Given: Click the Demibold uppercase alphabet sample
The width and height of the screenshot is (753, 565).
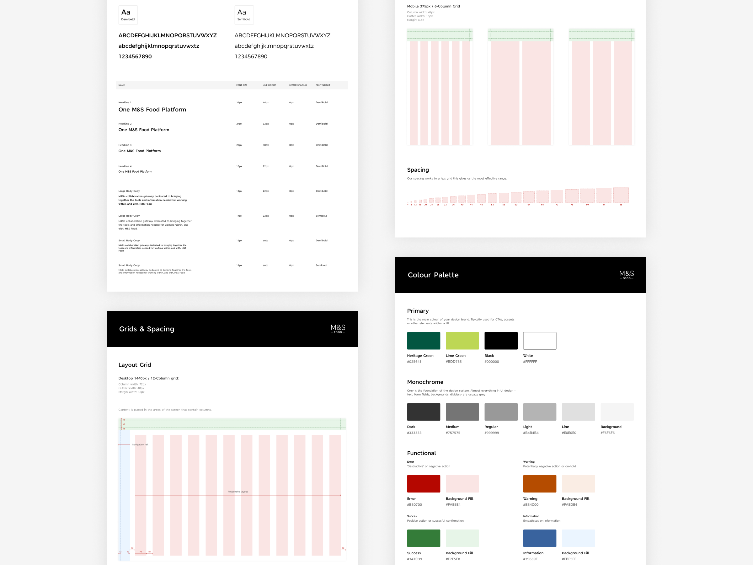Looking at the screenshot, I should (168, 35).
